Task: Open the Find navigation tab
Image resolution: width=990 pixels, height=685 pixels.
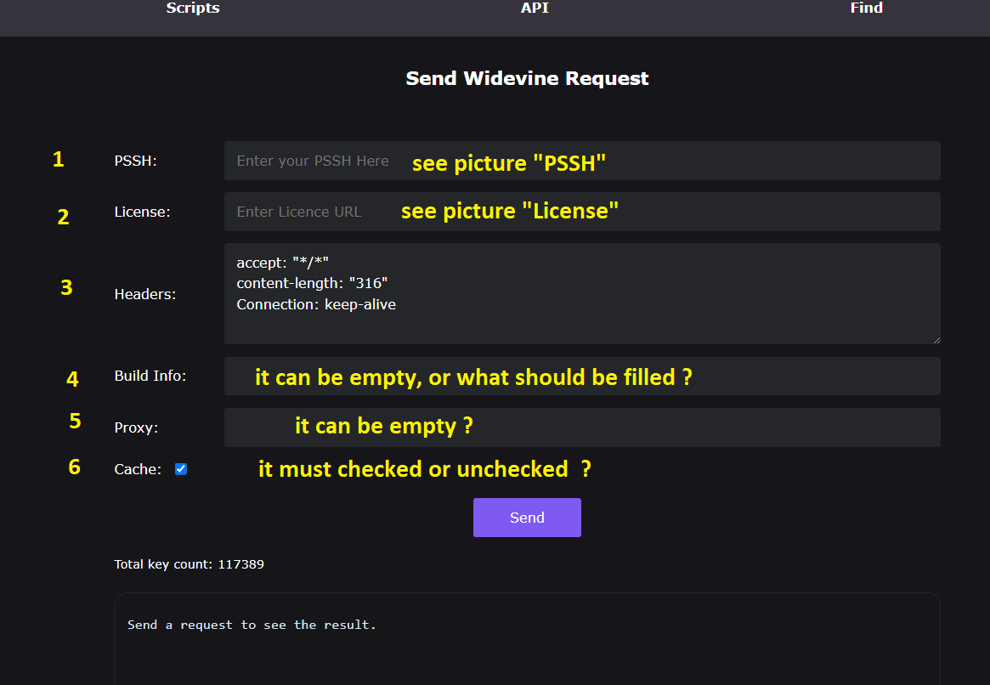Action: click(866, 8)
